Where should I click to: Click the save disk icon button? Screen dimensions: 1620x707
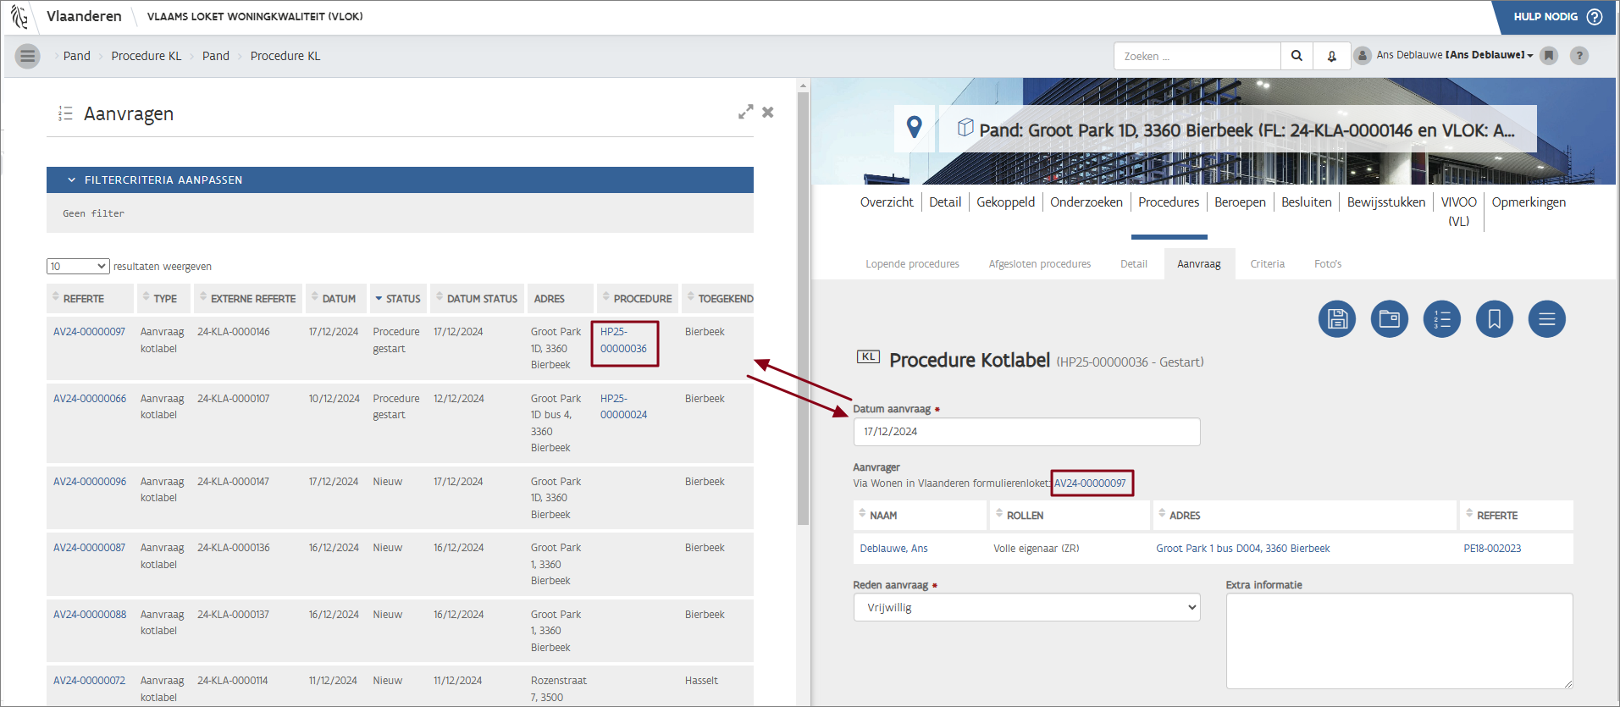pos(1336,319)
